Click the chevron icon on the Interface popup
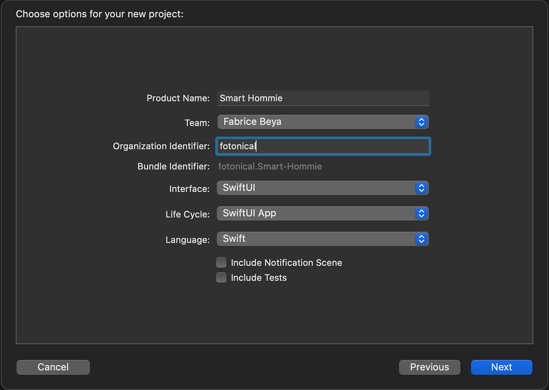 tap(421, 188)
